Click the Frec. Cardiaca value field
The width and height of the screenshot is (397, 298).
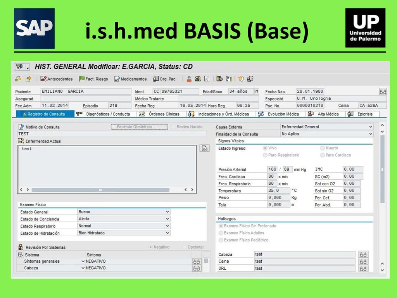[x=272, y=177]
